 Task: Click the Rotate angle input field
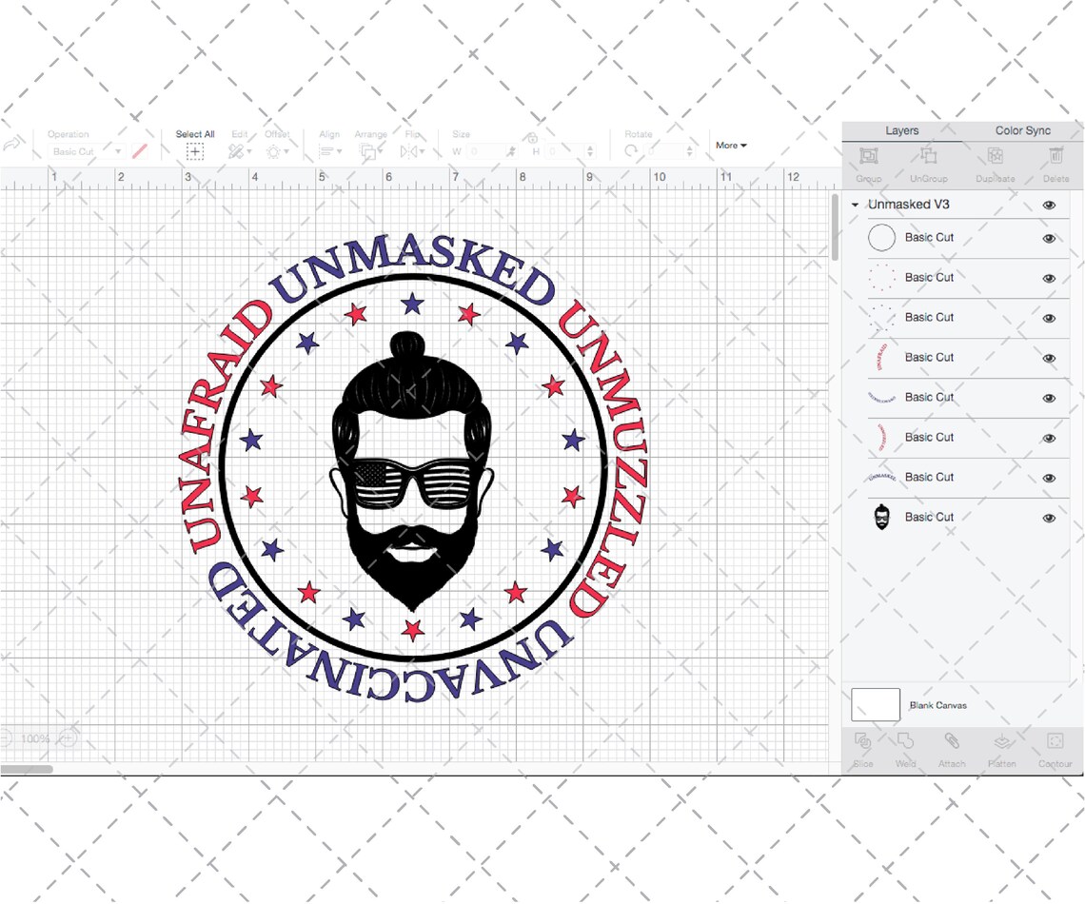pyautogui.click(x=665, y=151)
